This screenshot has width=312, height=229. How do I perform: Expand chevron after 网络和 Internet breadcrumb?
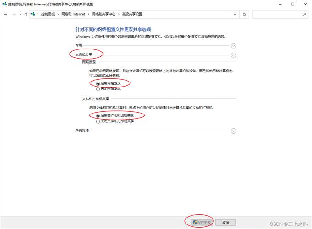pos(88,14)
